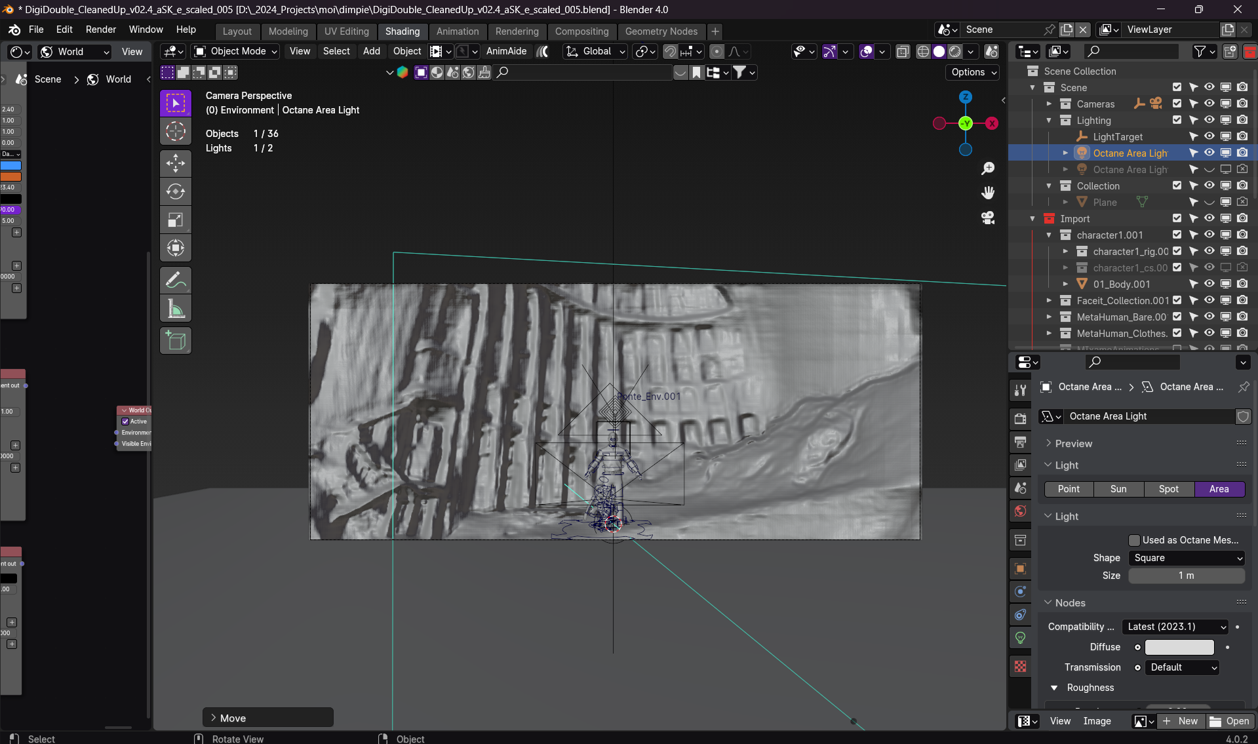Activate the Annotate pencil tool

(x=175, y=281)
